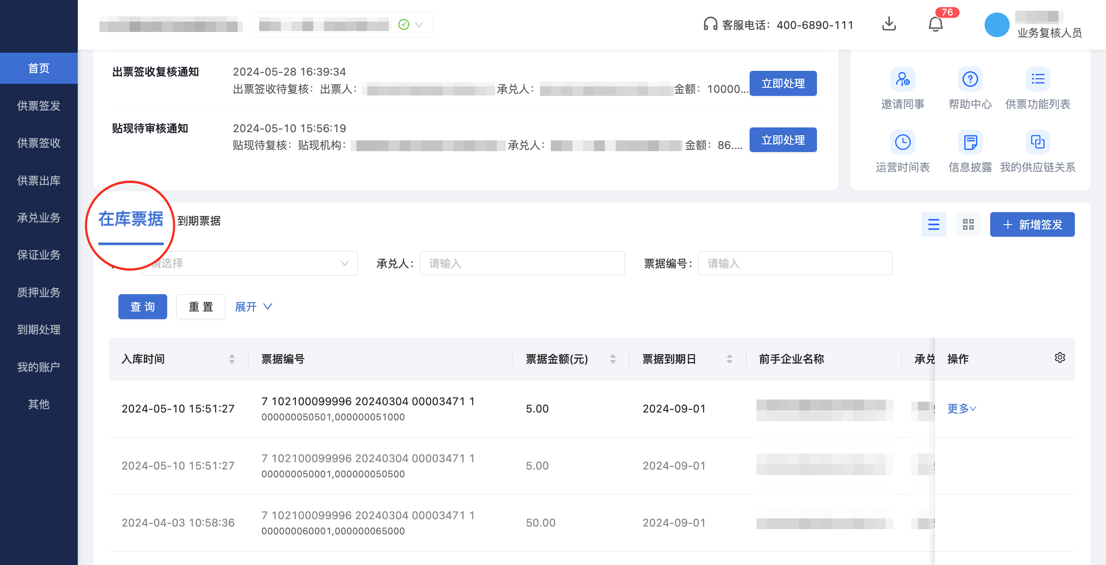This screenshot has width=1106, height=565.
Task: Open 我的供应链关系 supply chain icon
Action: coord(1038,142)
